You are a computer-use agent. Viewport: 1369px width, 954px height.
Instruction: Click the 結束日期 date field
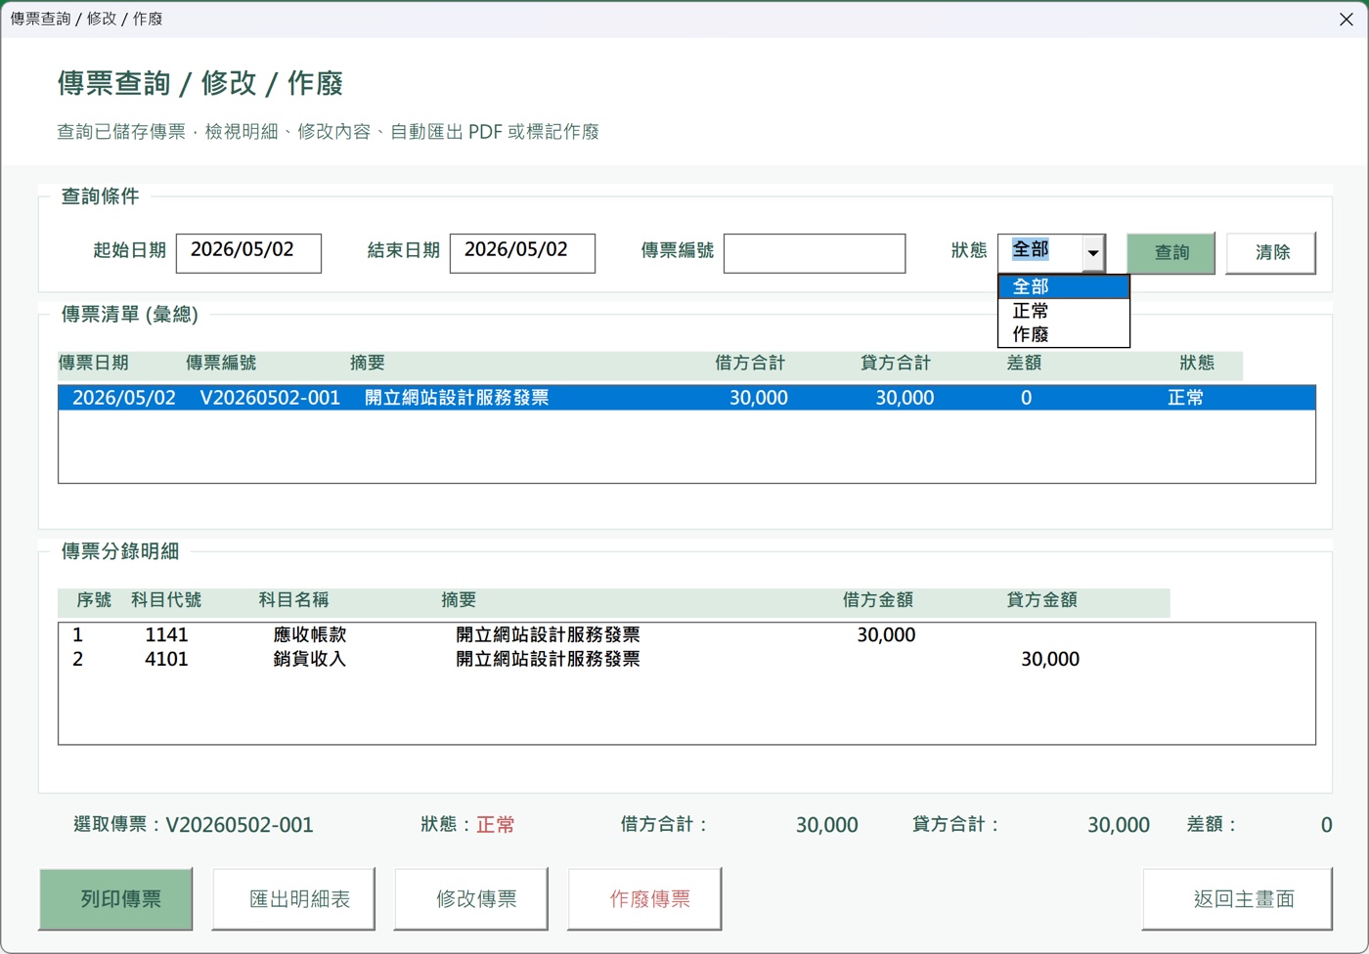click(522, 252)
